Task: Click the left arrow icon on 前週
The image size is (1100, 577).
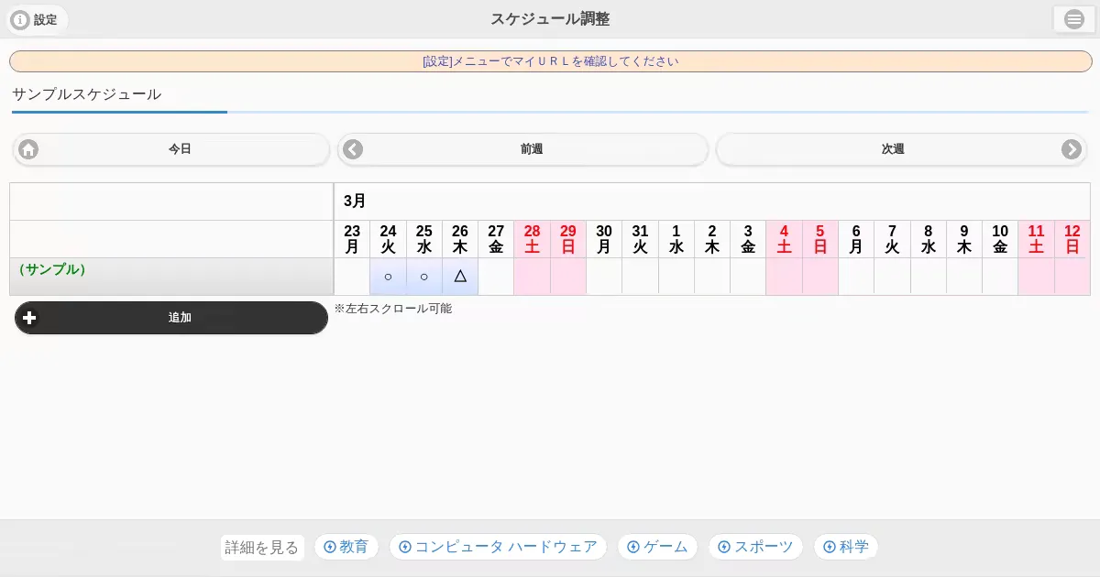Action: 353,149
